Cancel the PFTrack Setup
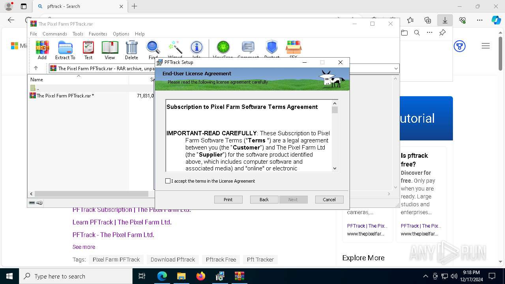The width and height of the screenshot is (505, 284). pyautogui.click(x=329, y=200)
